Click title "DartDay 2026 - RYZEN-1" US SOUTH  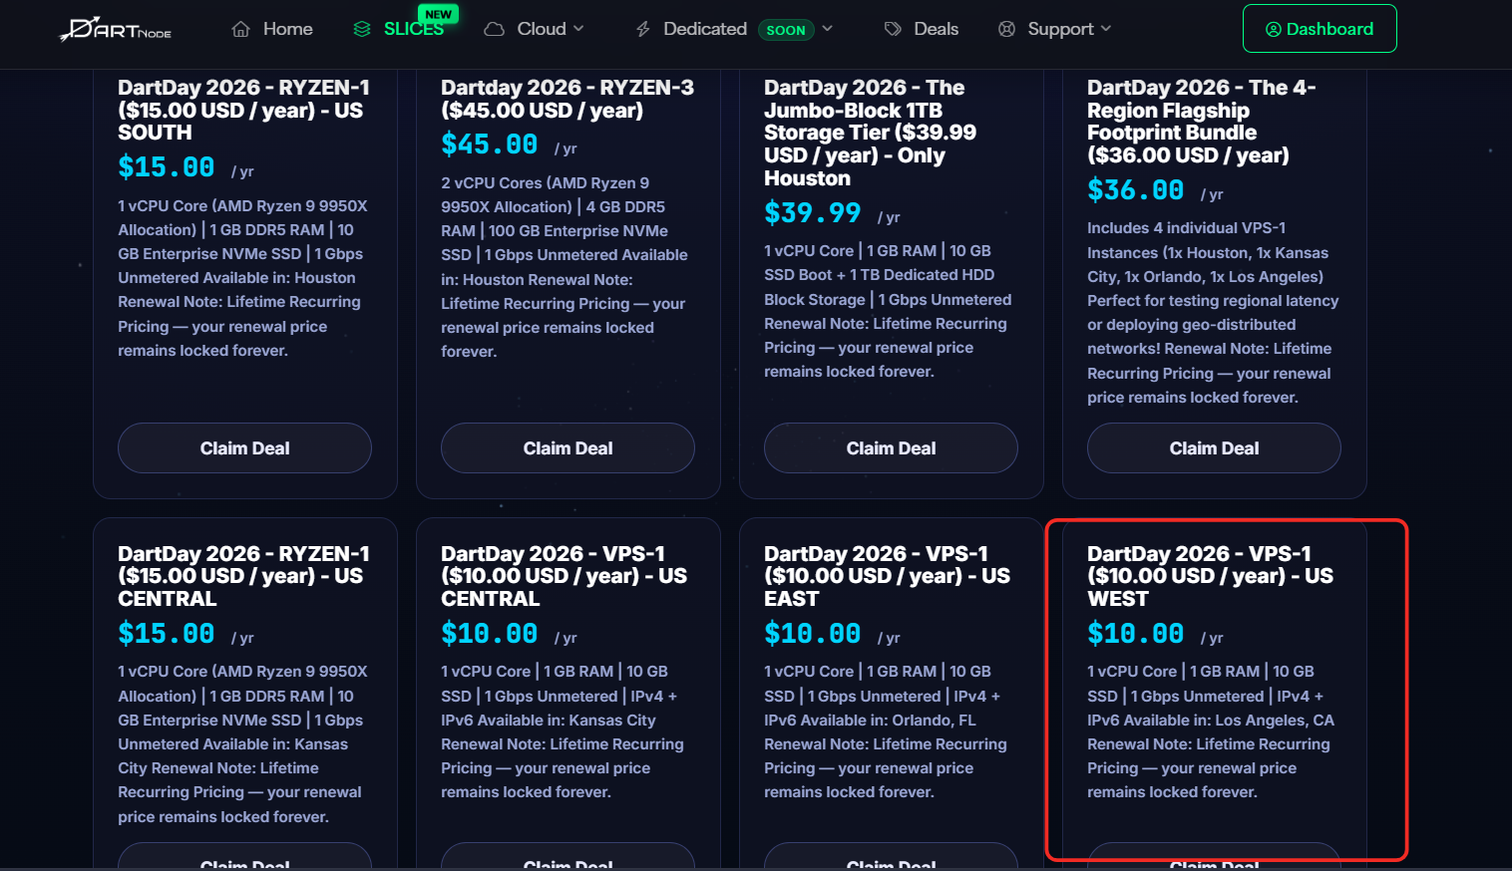243,110
